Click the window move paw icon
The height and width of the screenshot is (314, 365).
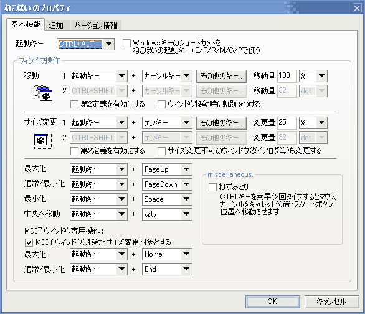click(x=43, y=93)
